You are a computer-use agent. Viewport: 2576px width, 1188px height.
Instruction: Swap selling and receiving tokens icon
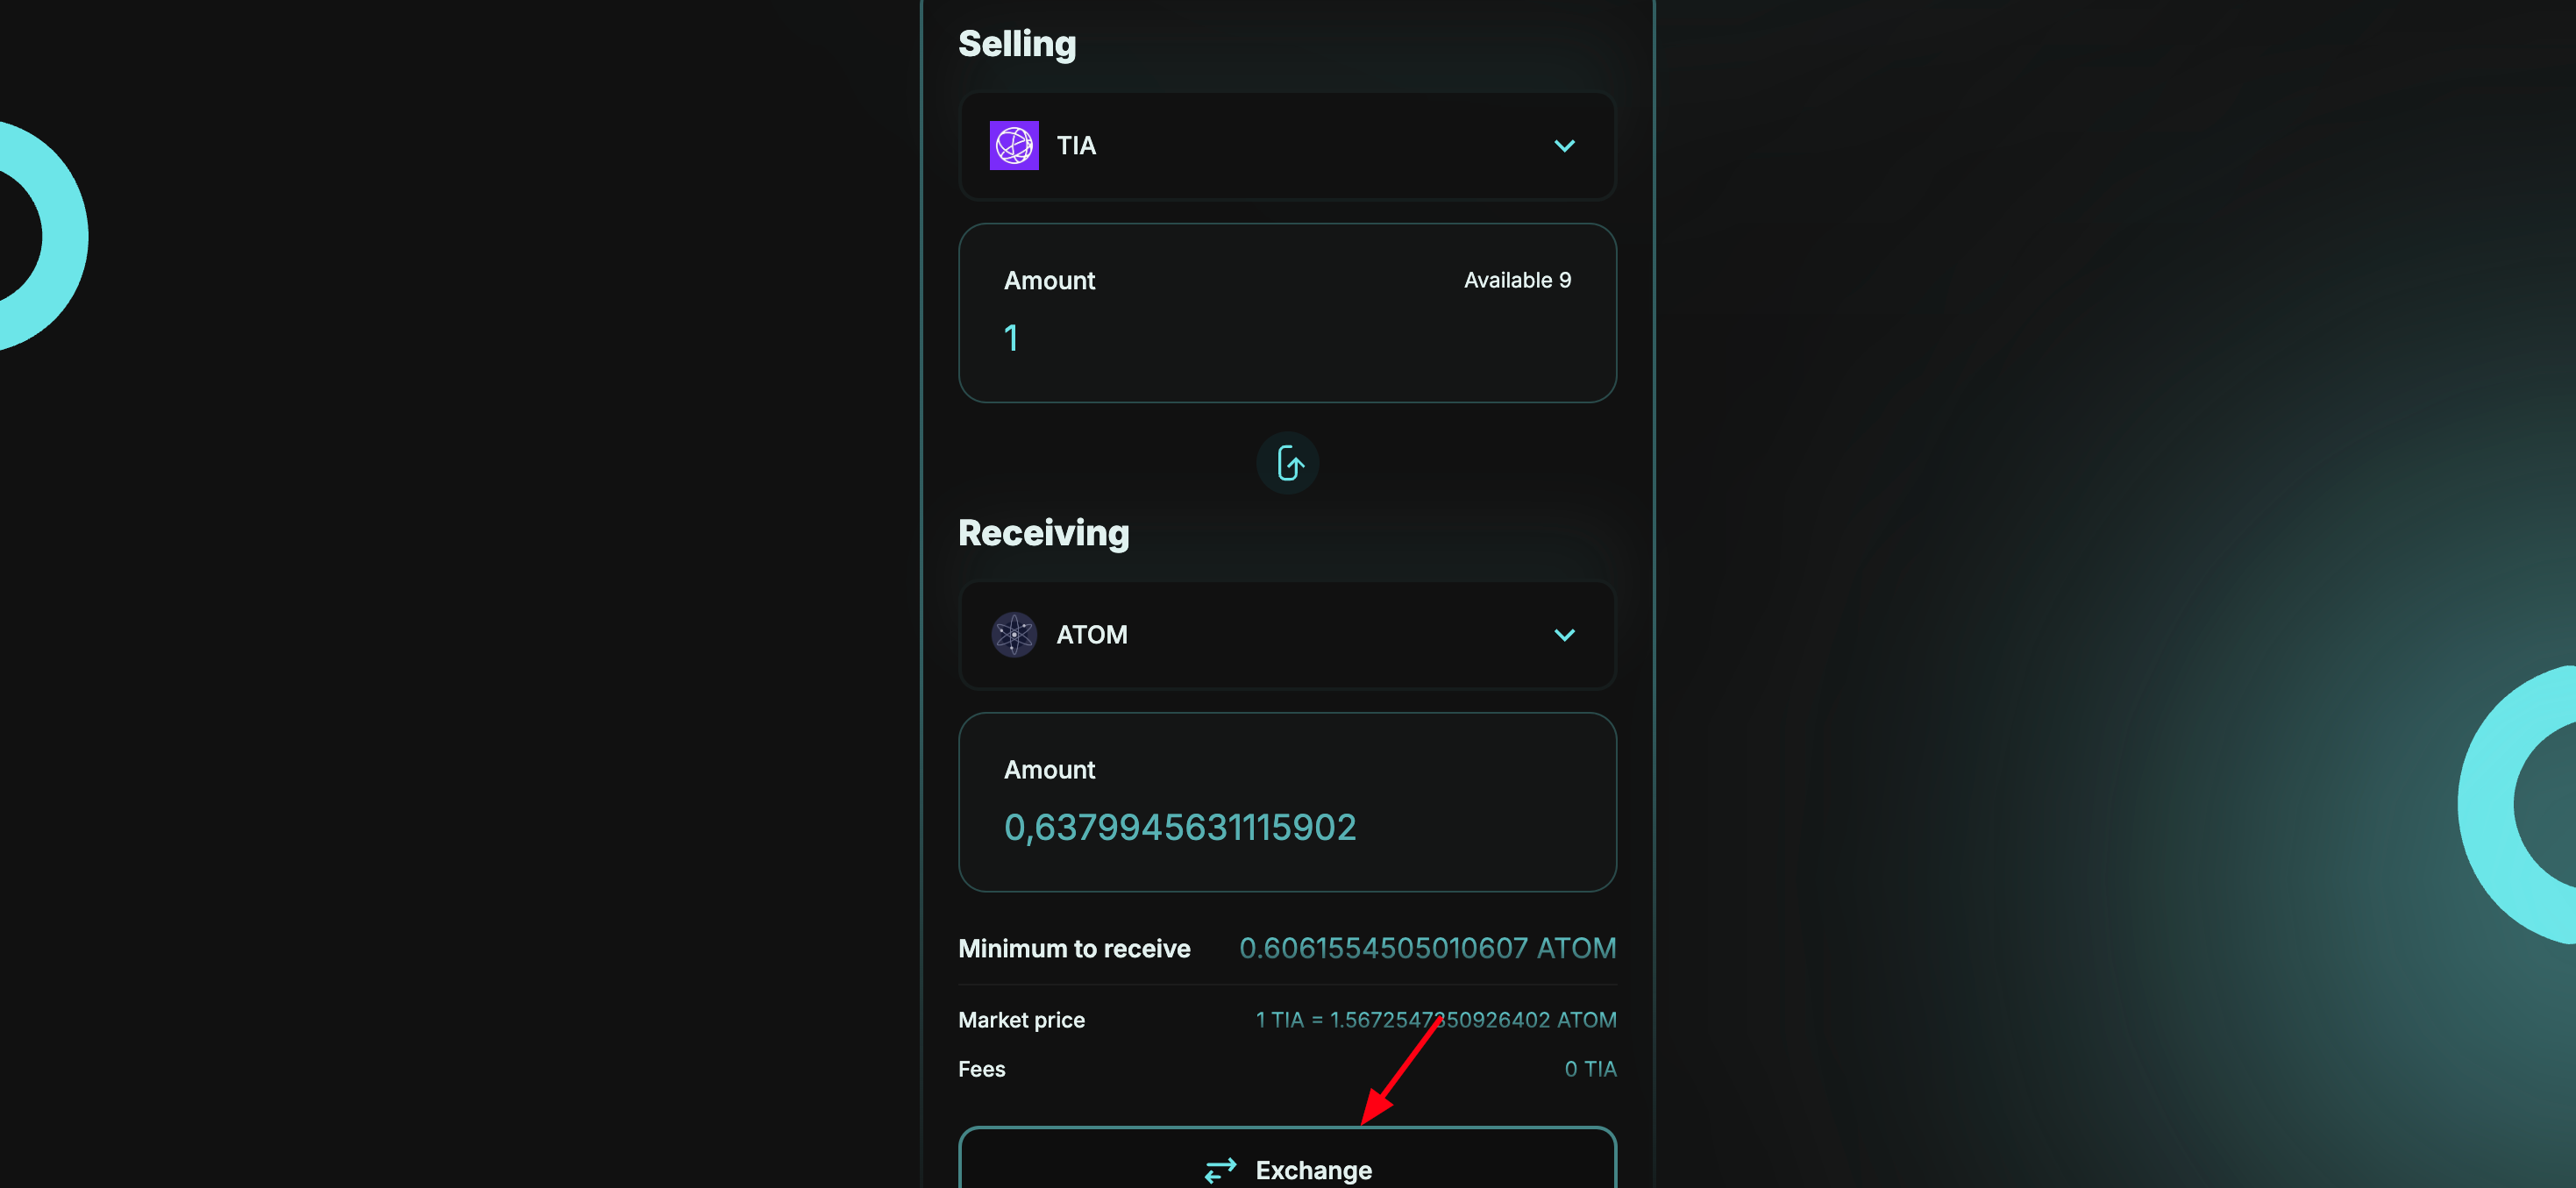[1288, 463]
